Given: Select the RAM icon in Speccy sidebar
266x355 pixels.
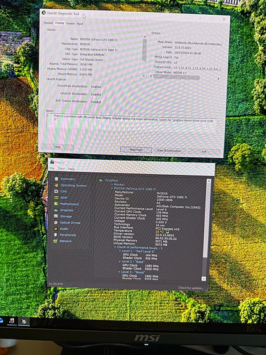Looking at the screenshot, I should (x=56, y=198).
